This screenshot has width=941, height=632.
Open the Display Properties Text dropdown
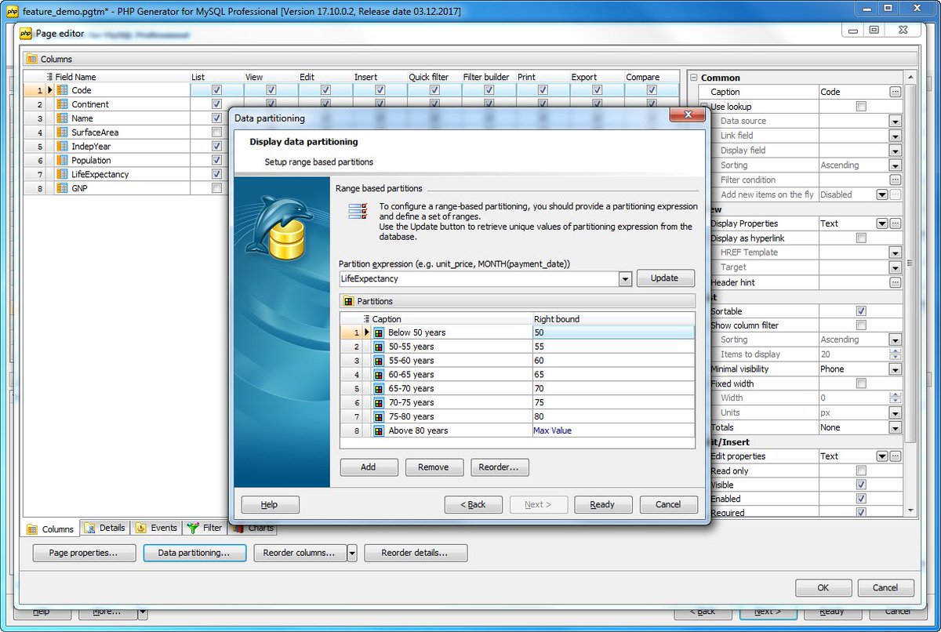click(x=882, y=223)
